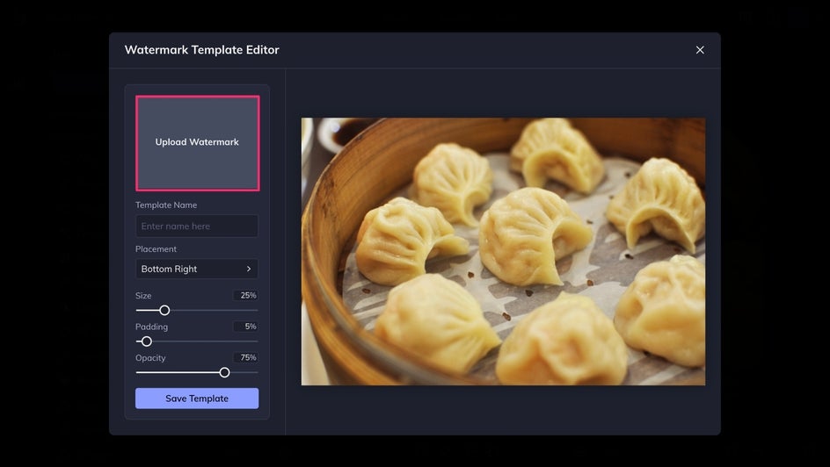Click the far right end of the Opacity slider track
This screenshot has height=467, width=830.
257,372
